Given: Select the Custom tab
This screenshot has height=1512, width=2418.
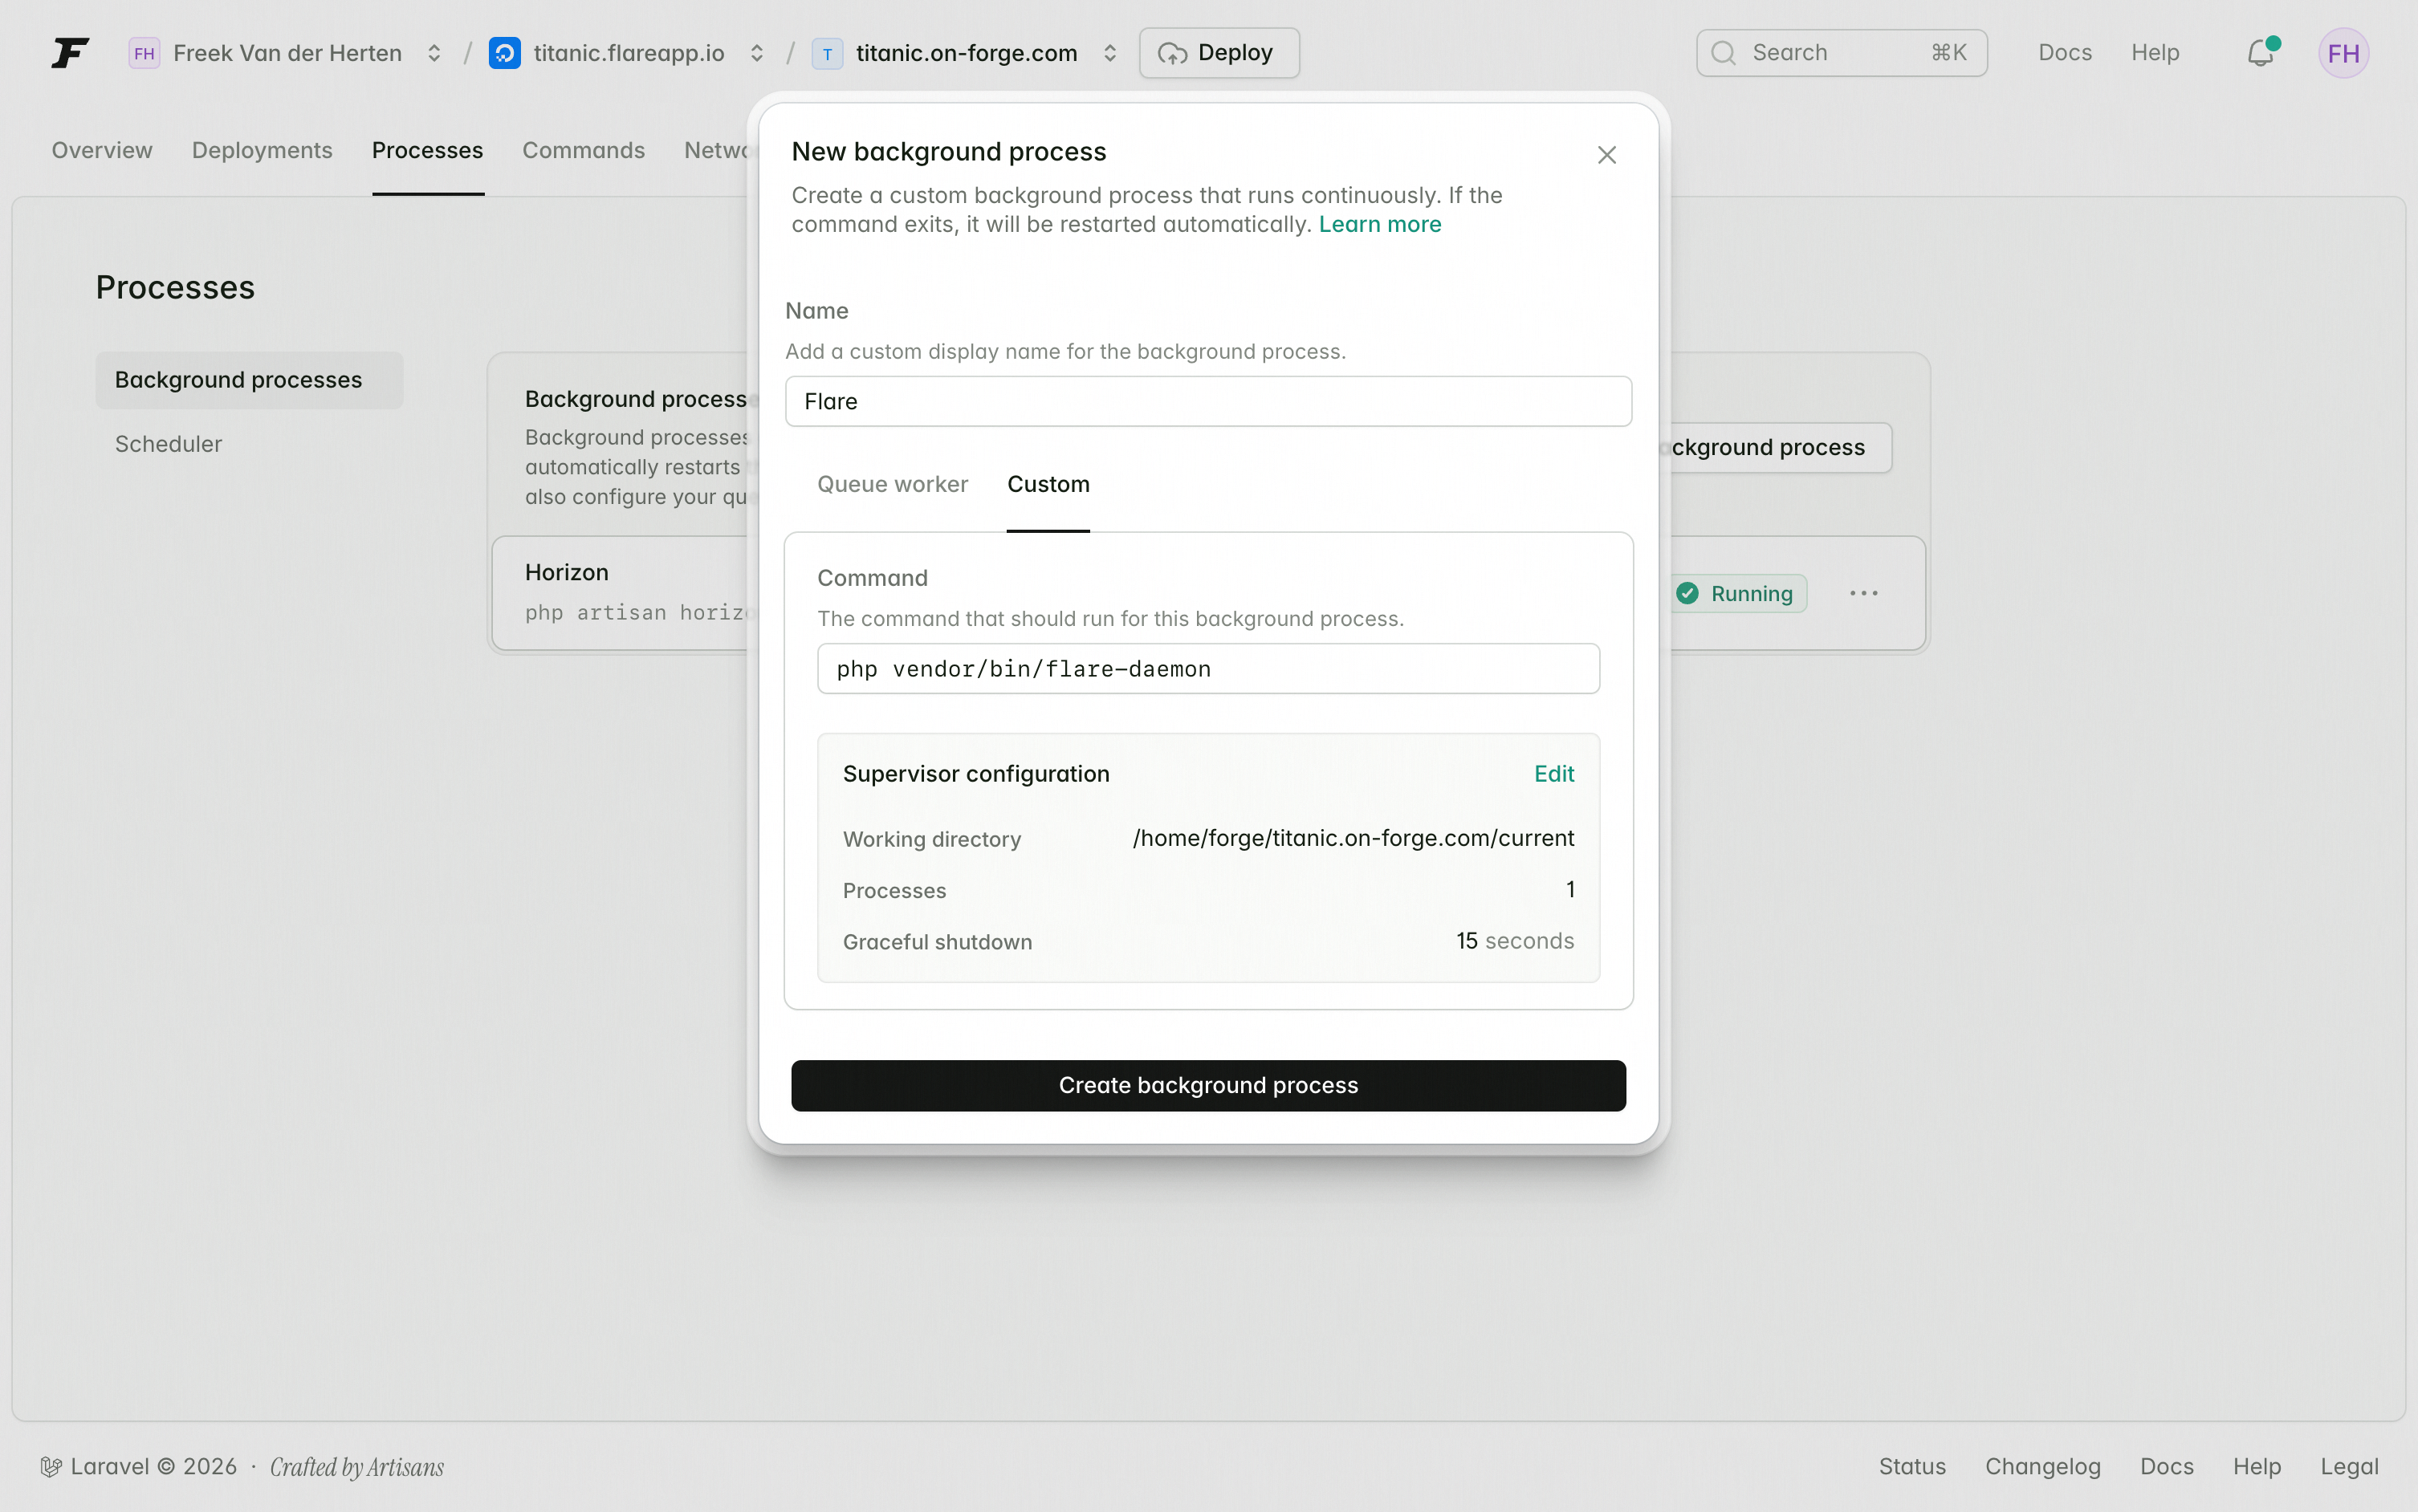Looking at the screenshot, I should tap(1048, 484).
